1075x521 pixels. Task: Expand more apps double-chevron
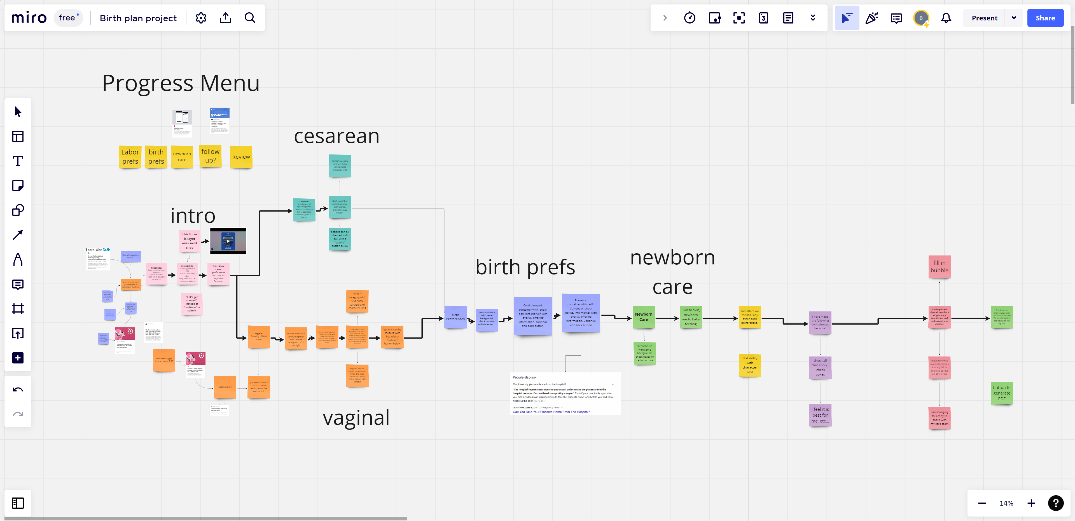click(812, 18)
